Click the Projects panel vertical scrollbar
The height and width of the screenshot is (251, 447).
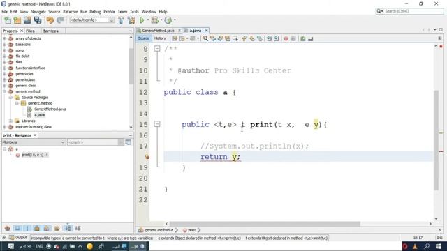(131, 66)
